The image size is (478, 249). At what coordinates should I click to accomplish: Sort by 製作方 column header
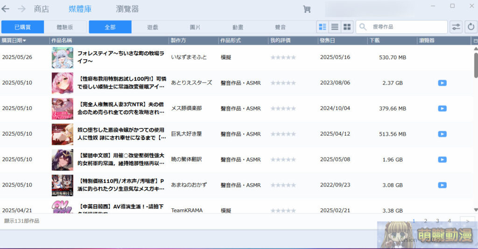(x=194, y=41)
